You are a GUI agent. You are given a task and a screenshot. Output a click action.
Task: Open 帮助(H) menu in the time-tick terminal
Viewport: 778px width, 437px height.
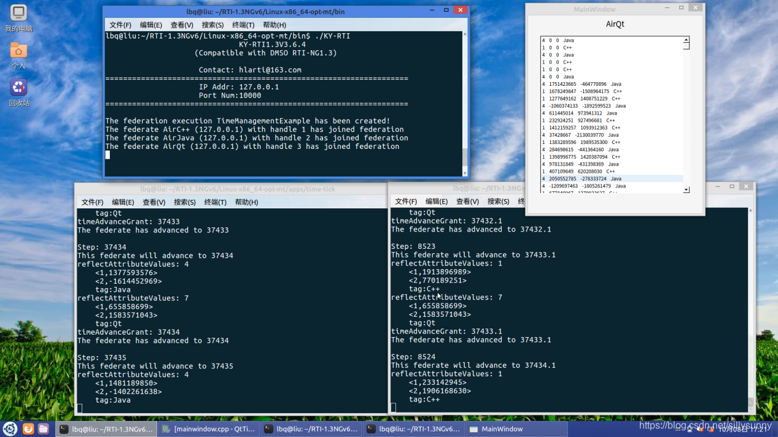246,202
